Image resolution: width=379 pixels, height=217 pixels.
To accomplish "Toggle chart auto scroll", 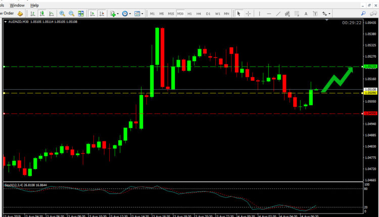I will pyautogui.click(x=92, y=14).
